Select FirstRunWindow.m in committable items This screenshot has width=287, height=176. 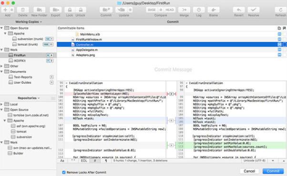pos(172,39)
